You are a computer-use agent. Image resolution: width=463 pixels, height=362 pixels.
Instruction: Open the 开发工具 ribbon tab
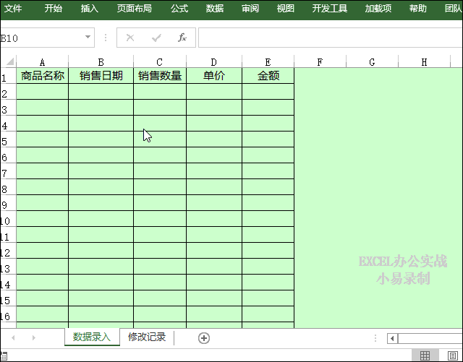pos(330,8)
